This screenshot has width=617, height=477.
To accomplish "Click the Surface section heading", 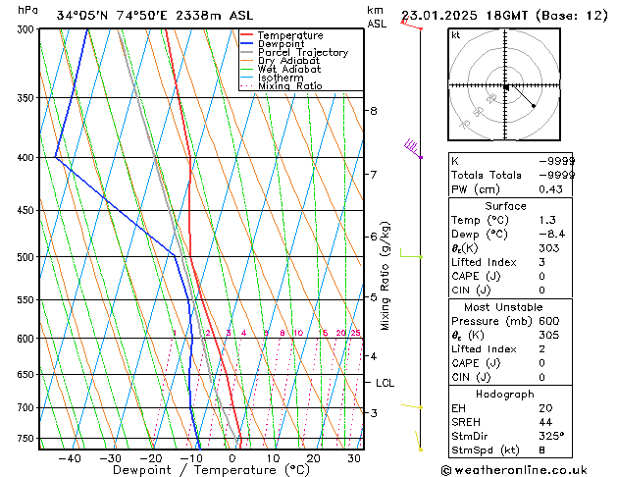I will [x=505, y=206].
